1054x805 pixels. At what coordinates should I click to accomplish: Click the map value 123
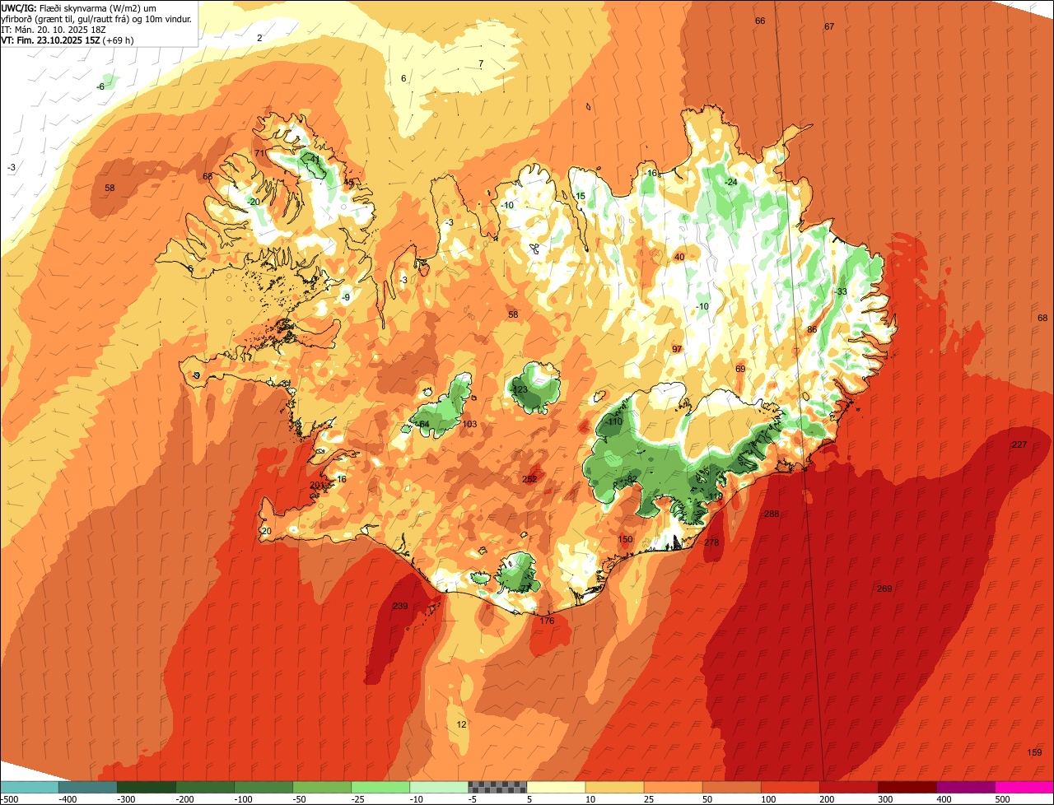pos(520,389)
